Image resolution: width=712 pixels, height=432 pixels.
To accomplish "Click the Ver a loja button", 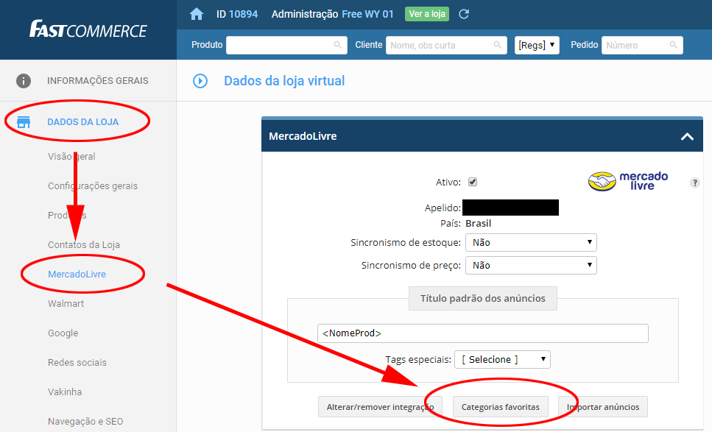I will tap(427, 14).
